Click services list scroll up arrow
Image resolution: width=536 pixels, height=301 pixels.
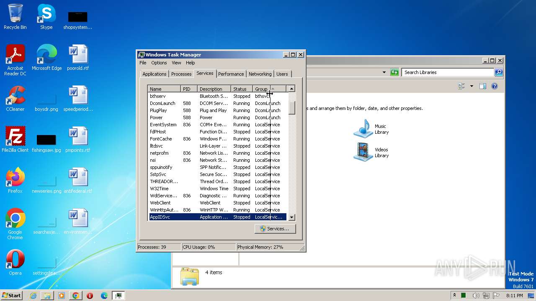tap(291, 89)
